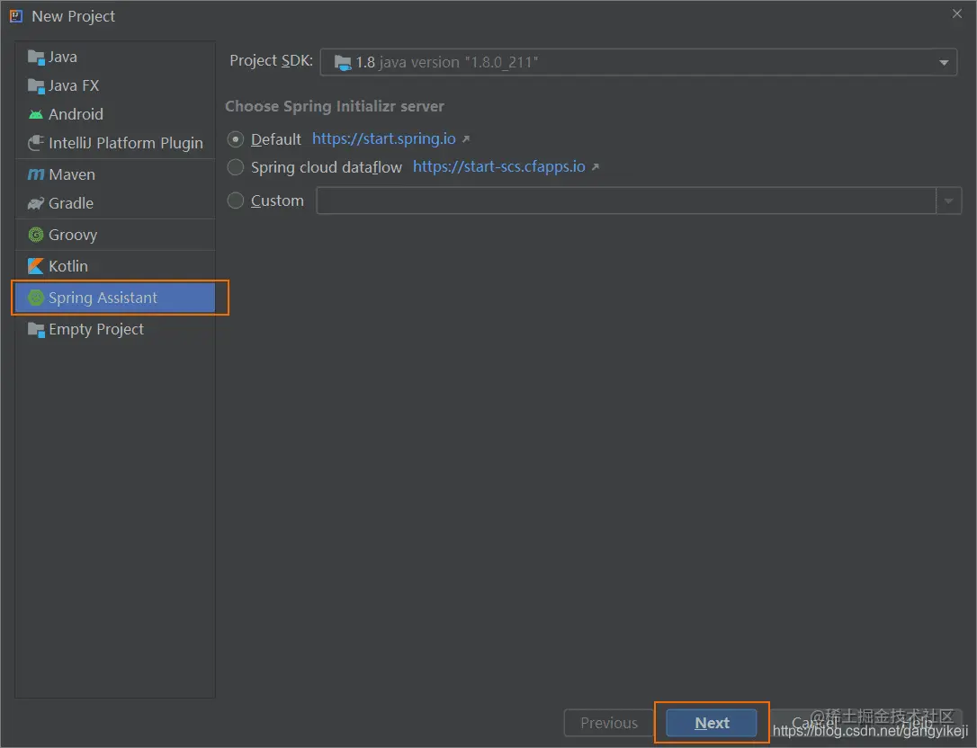Choose Spring Assistant project type
Image resolution: width=977 pixels, height=748 pixels.
click(115, 298)
